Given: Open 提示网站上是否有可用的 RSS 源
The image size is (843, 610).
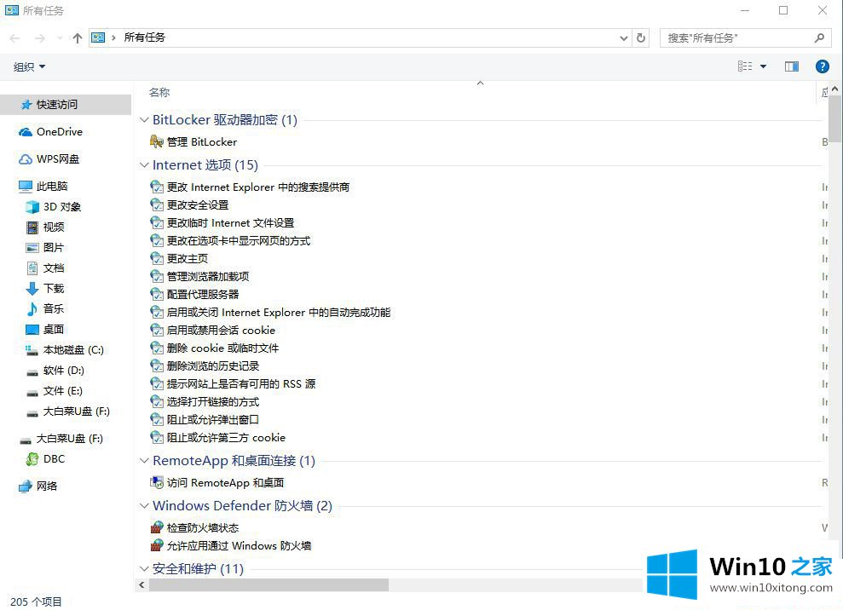Looking at the screenshot, I should click(241, 383).
